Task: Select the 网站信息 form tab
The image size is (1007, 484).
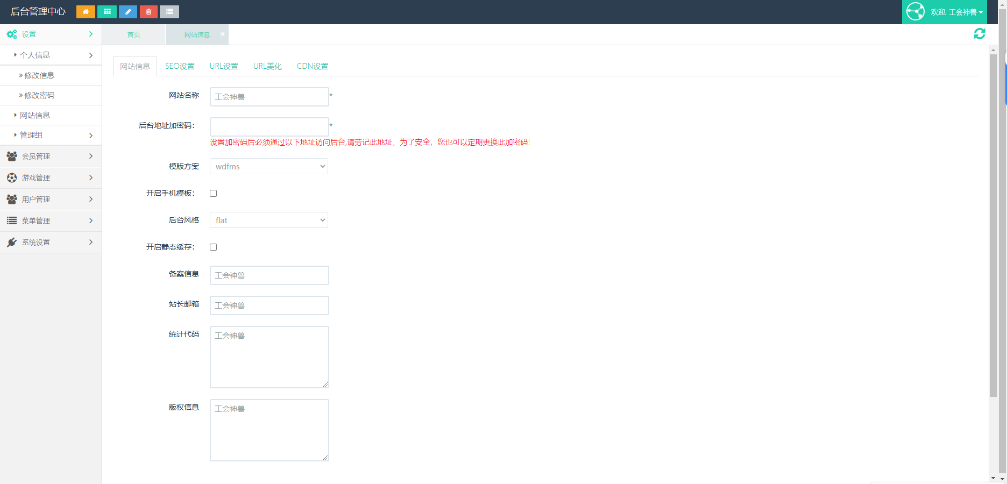Action: (x=135, y=66)
